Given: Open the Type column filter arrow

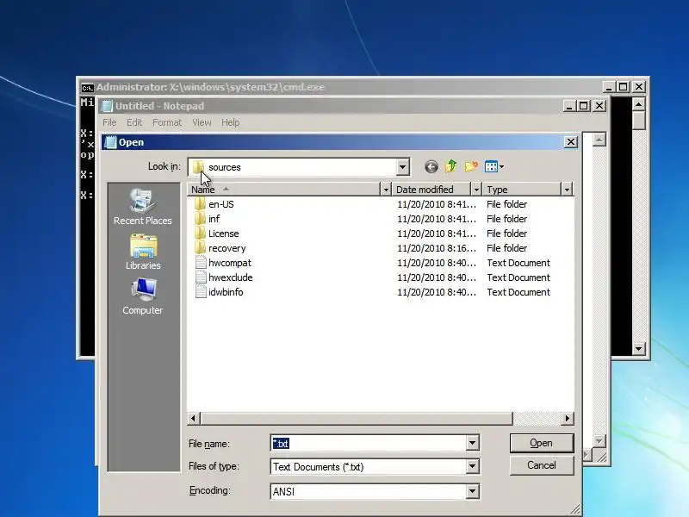Looking at the screenshot, I should pos(567,190).
